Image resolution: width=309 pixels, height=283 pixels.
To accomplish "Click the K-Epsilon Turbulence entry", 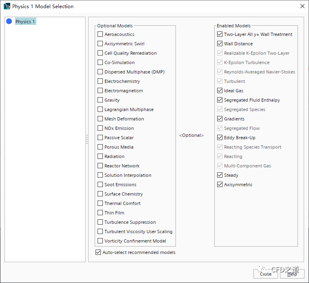I will [x=243, y=62].
